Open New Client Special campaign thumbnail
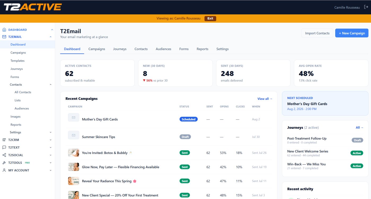 (x=74, y=195)
